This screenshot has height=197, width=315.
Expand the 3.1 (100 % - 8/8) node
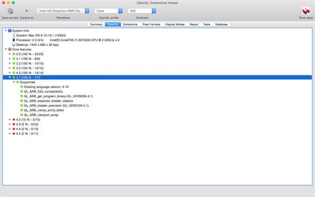coord(9,59)
